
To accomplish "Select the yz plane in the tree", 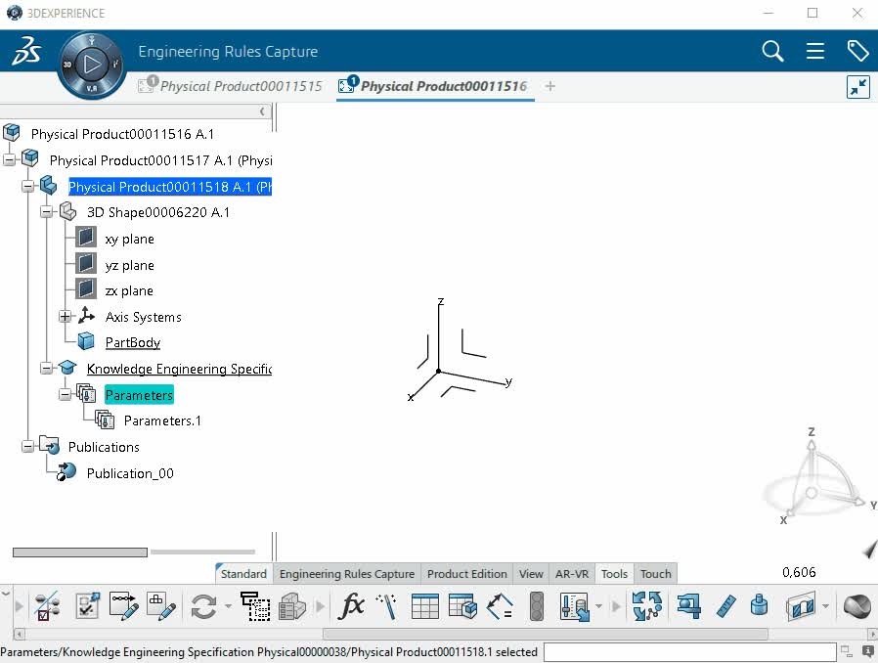I will tap(129, 265).
